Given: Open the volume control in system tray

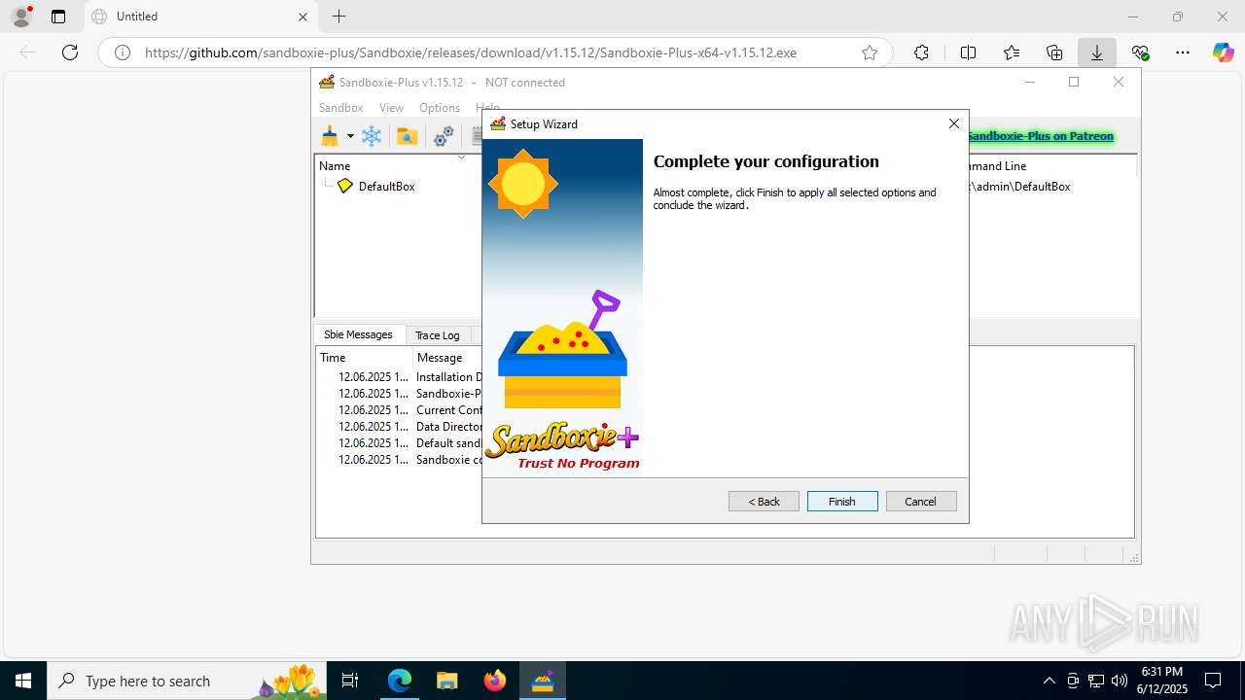Looking at the screenshot, I should [x=1120, y=681].
